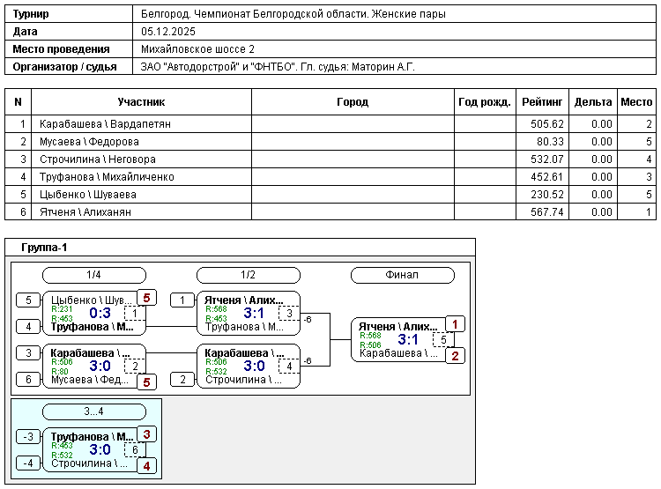661x489 pixels.
Task: Click dashed match number 6 box
Action: 135,450
